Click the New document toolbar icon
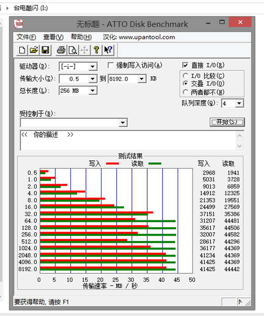Viewport: 264px width, 316px height. click(x=22, y=50)
